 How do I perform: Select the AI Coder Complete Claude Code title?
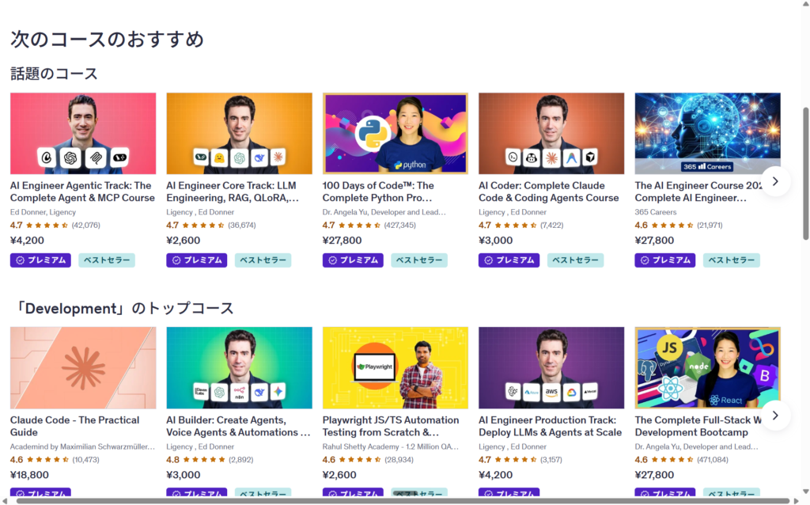click(549, 192)
